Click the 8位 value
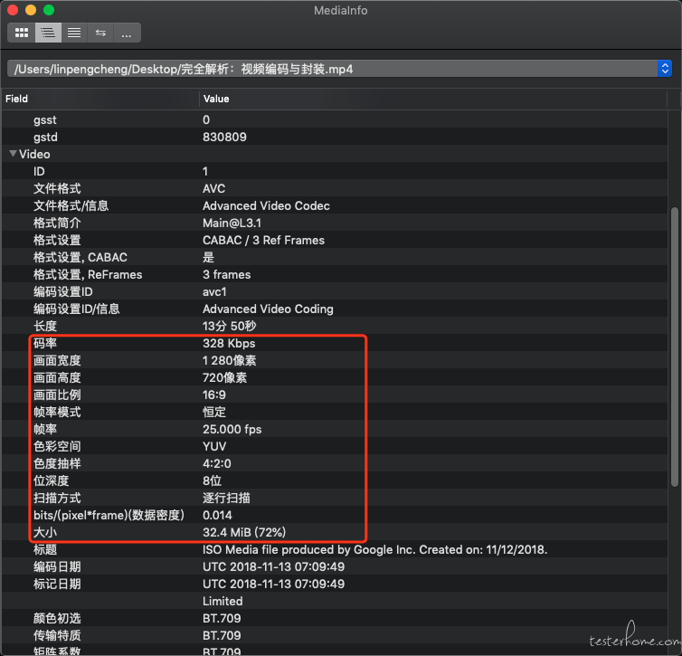The width and height of the screenshot is (682, 656). [212, 480]
